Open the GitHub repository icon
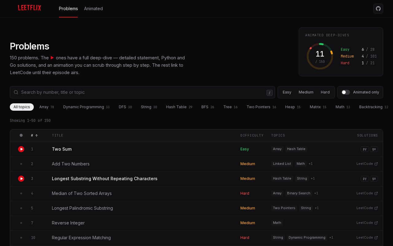Image resolution: width=393 pixels, height=246 pixels. point(378,9)
